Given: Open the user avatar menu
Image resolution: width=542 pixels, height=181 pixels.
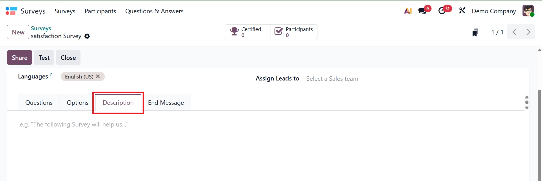Looking at the screenshot, I should coord(528,11).
